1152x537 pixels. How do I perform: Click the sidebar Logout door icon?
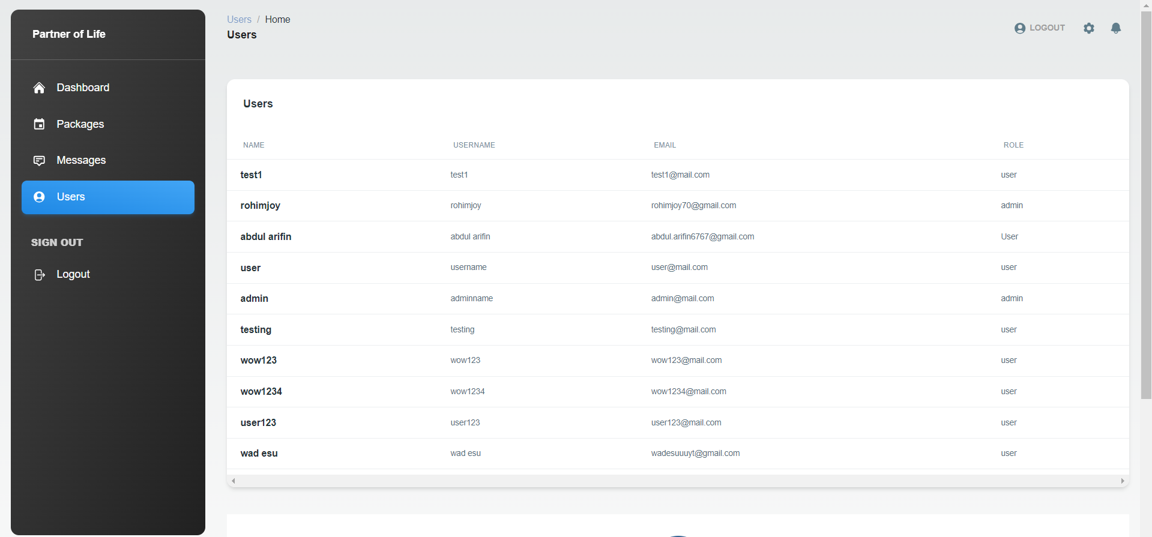(x=40, y=275)
